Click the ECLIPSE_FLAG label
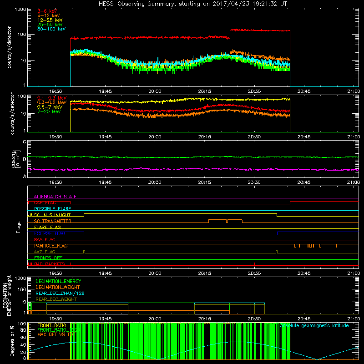Screen dimensions: 364x364 50,233
